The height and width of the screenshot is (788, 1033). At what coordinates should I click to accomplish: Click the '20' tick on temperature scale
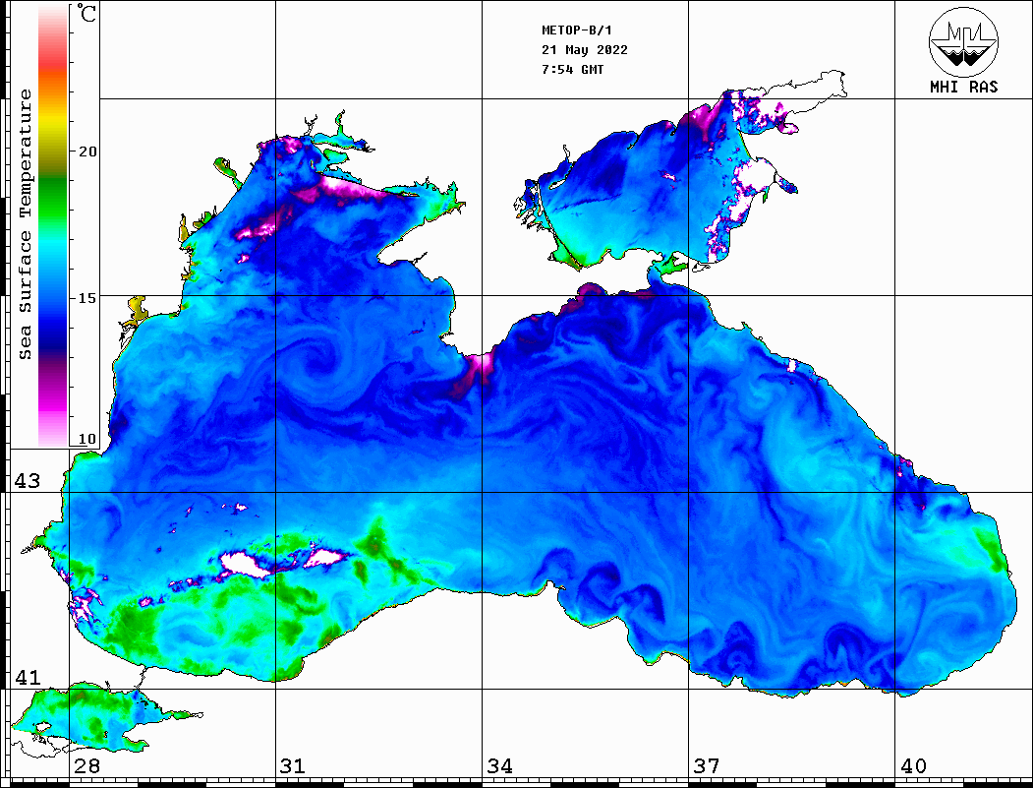pyautogui.click(x=86, y=152)
